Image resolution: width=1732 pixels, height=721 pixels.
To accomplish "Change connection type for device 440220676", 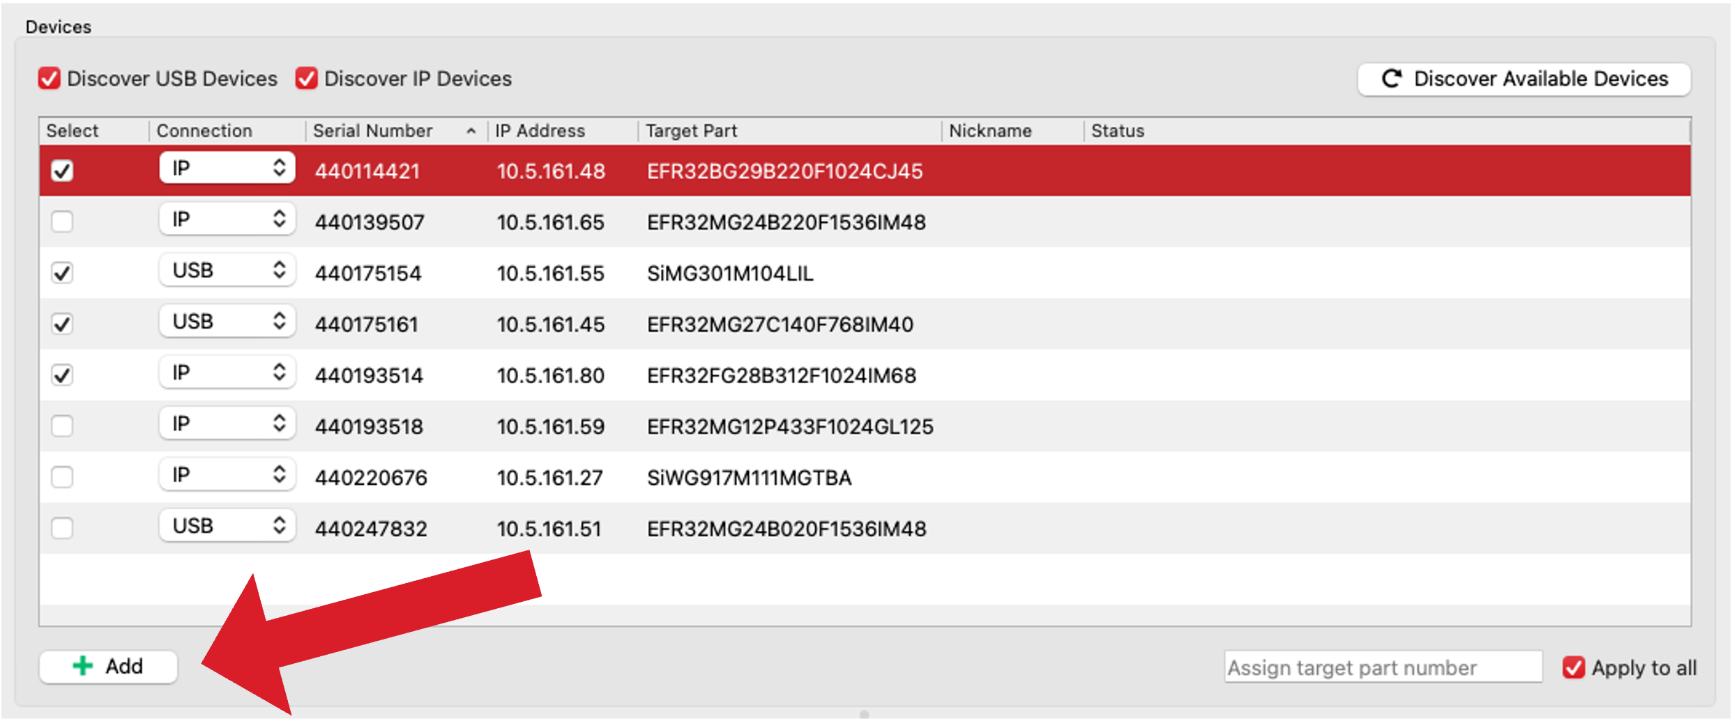I will click(227, 475).
